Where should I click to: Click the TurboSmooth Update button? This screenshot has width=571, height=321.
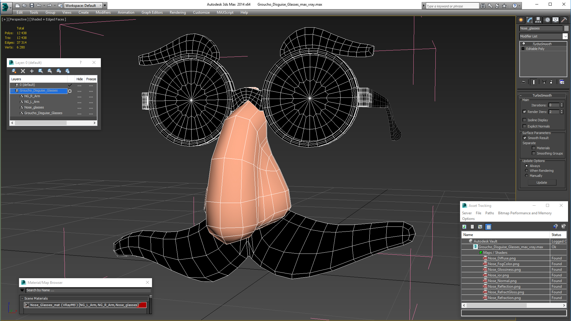click(542, 182)
